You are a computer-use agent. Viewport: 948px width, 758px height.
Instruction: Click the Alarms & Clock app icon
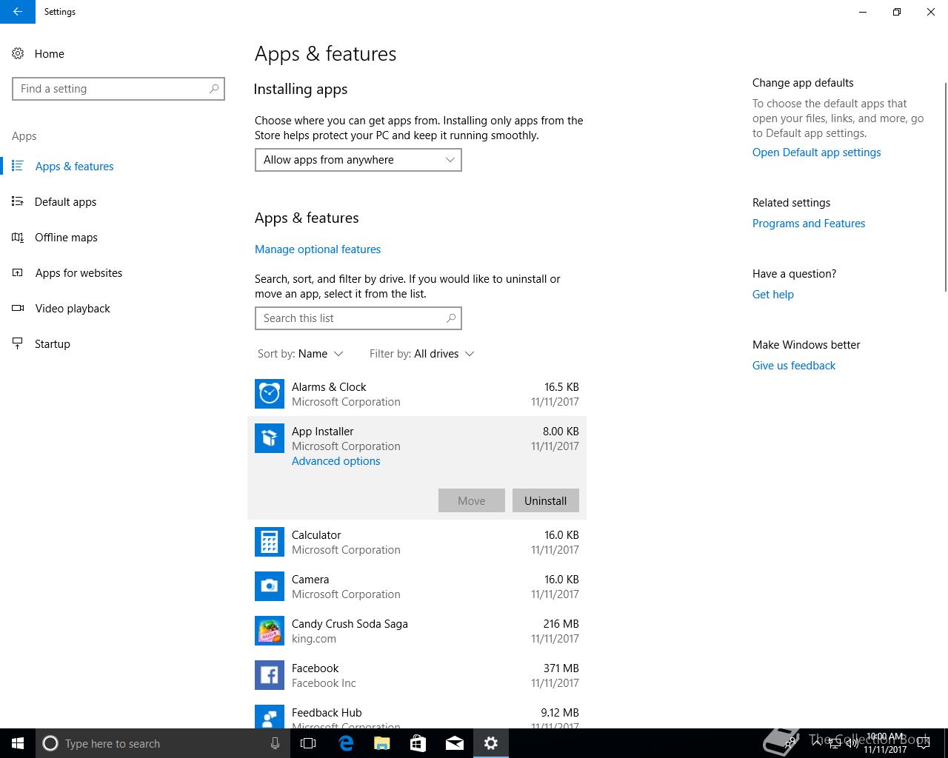(270, 394)
